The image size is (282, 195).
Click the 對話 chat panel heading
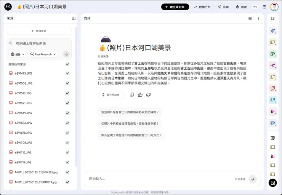point(87,18)
